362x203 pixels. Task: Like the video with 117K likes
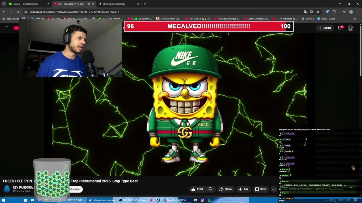tap(197, 189)
